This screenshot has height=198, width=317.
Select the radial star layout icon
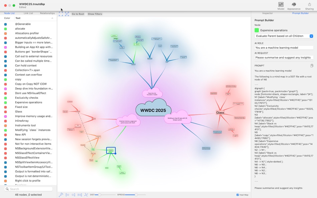[86, 195]
